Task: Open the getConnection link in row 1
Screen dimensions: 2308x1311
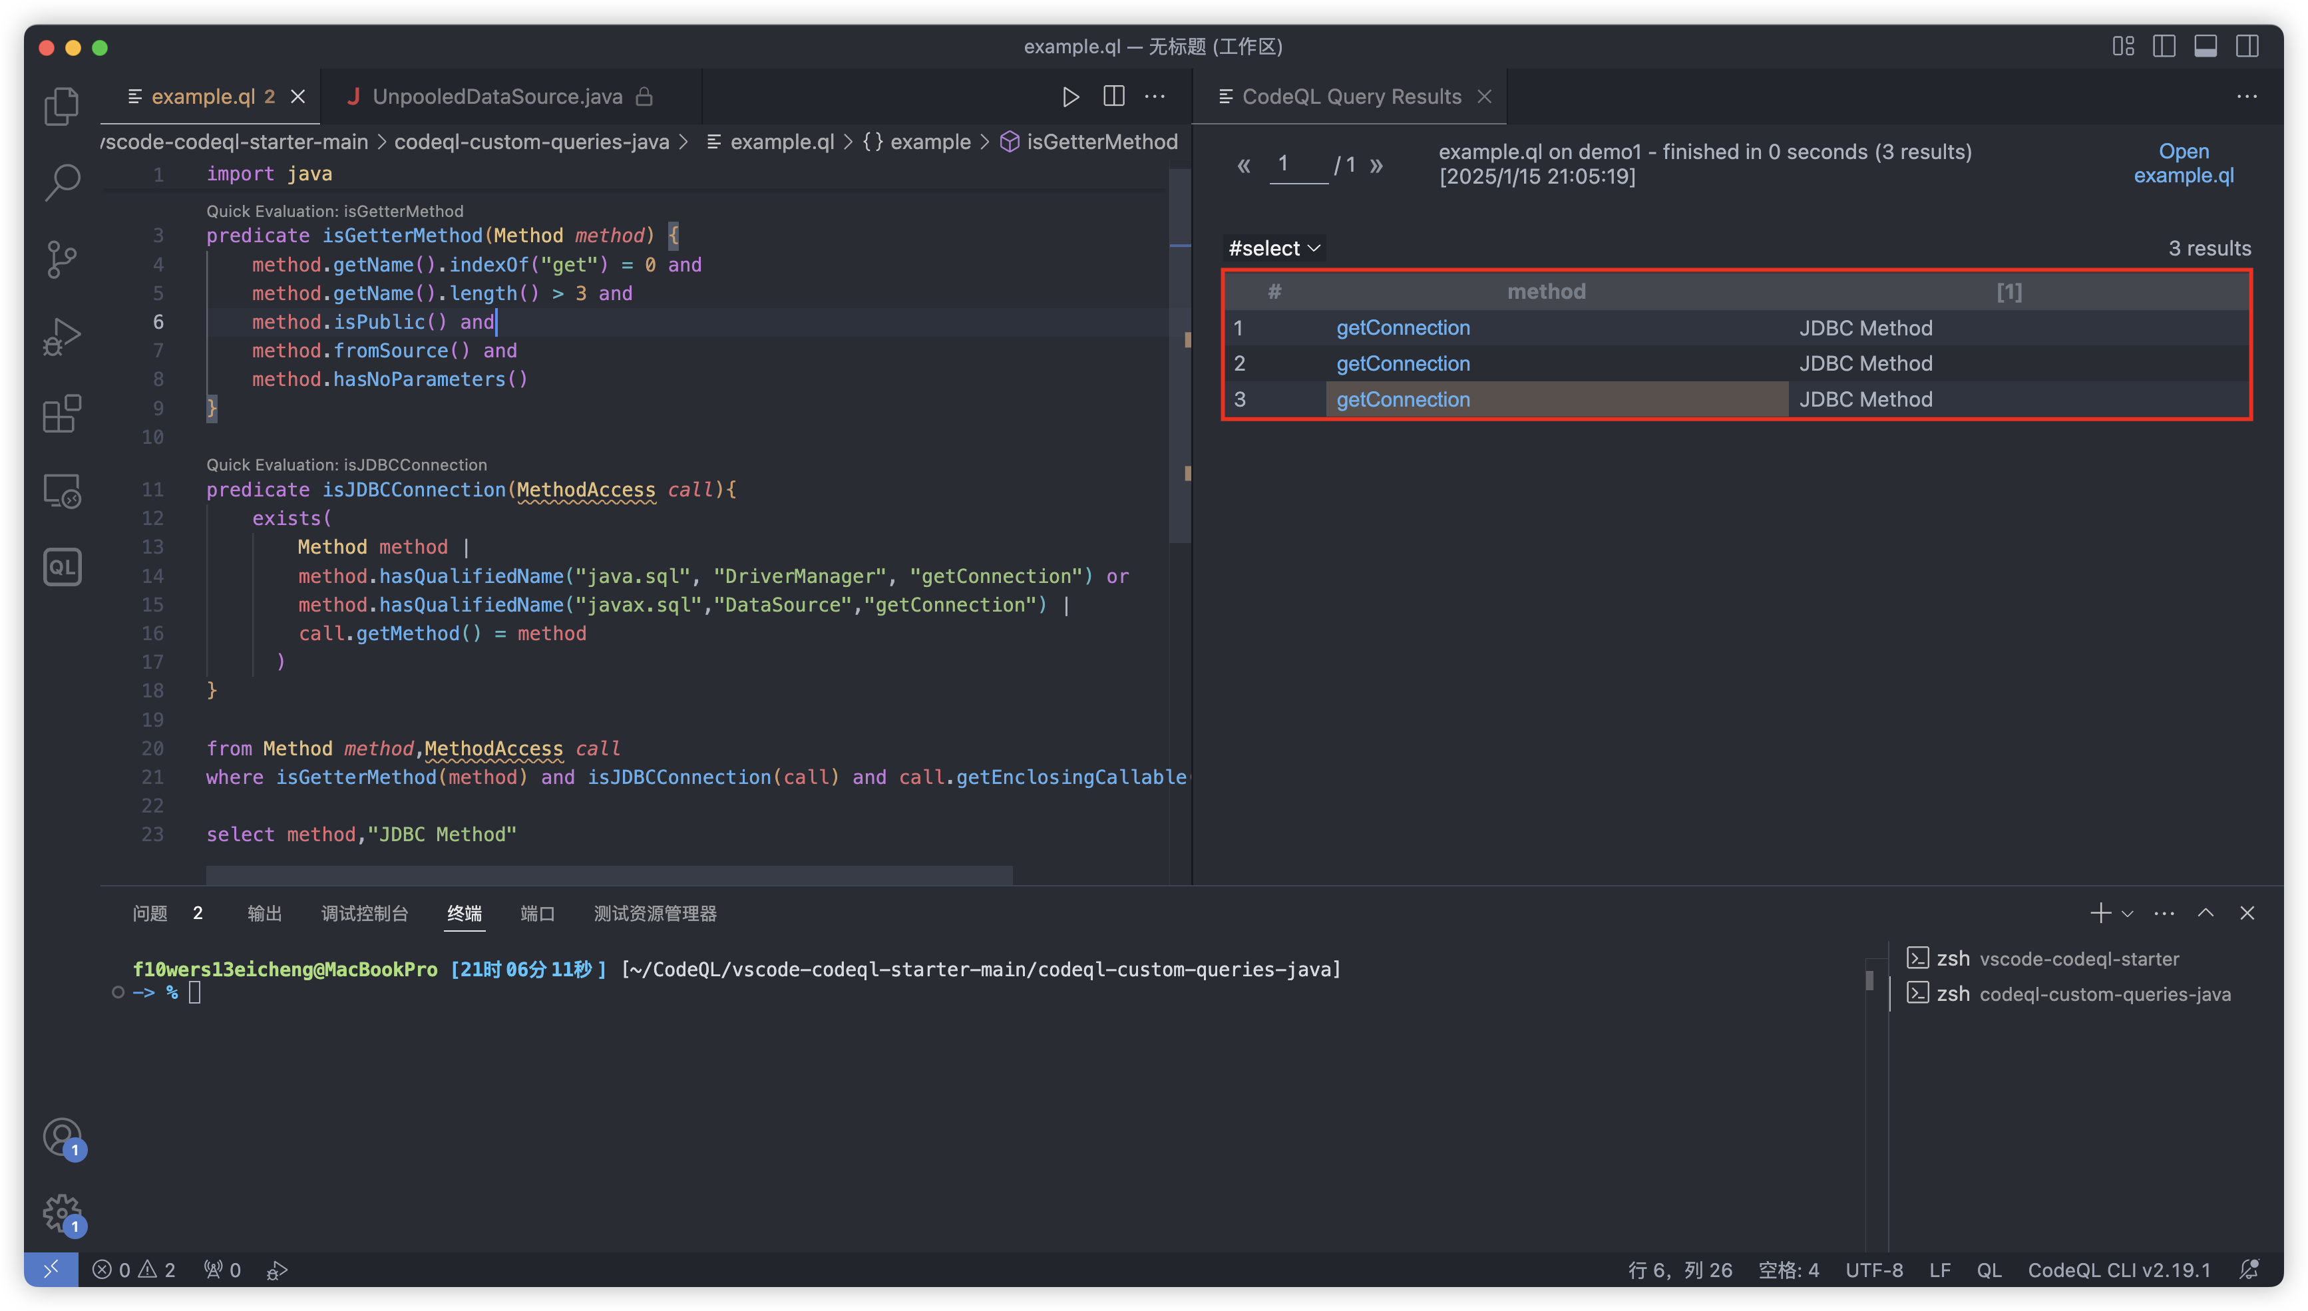Action: (1402, 327)
